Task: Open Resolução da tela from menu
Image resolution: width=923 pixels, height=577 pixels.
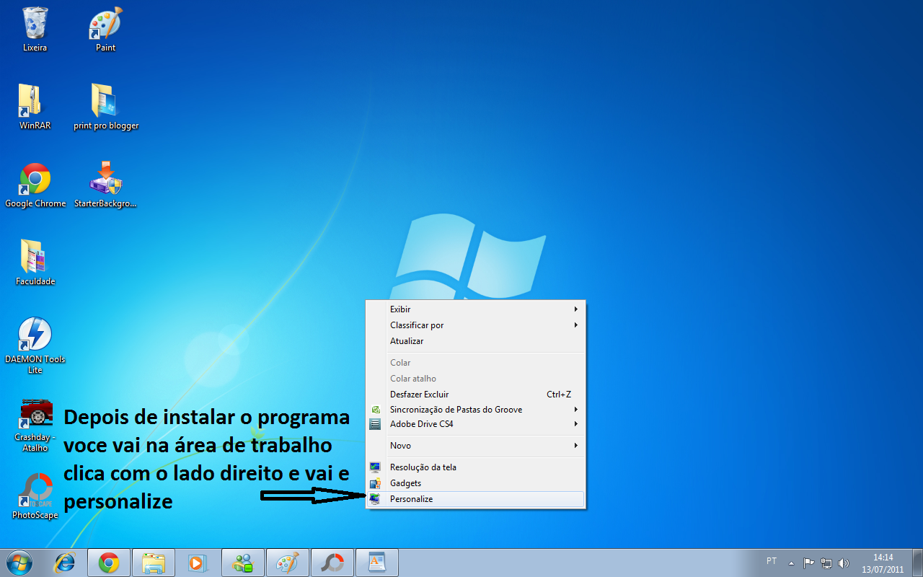Action: click(x=476, y=467)
